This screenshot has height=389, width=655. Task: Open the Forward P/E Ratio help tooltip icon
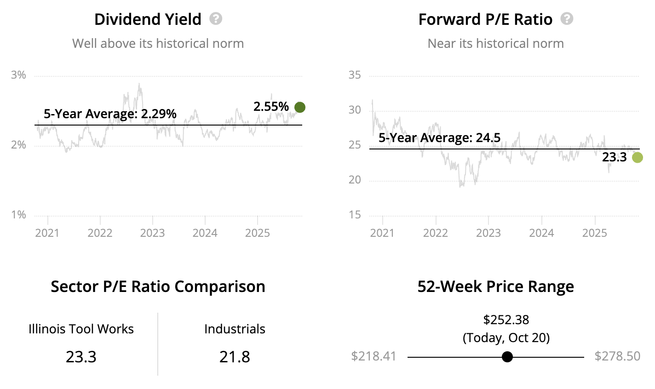tap(567, 19)
